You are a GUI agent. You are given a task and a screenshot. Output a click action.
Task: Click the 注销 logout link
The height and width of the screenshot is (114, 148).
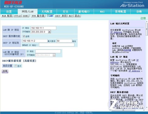click(x=143, y=18)
